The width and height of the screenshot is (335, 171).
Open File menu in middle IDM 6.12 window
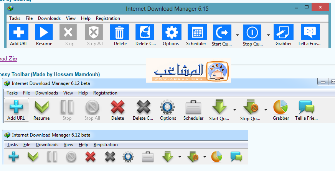tap(26, 93)
